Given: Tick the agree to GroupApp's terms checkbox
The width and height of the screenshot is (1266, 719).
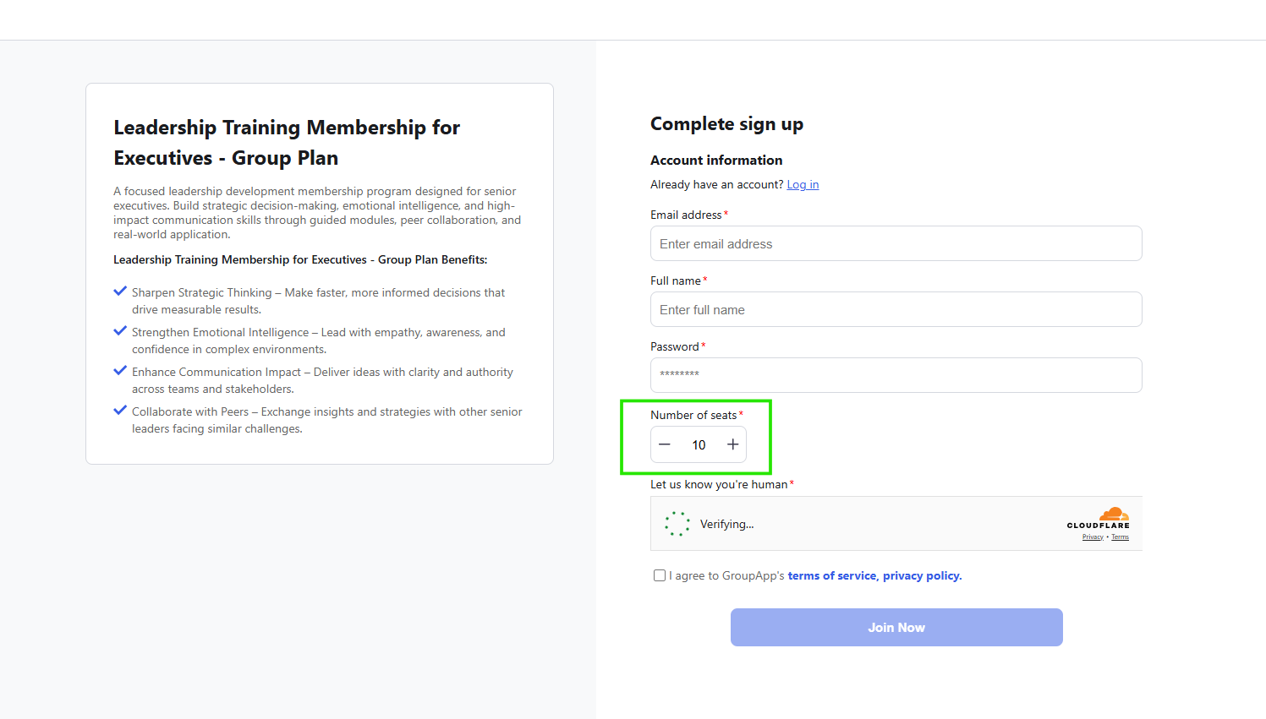Looking at the screenshot, I should 660,575.
